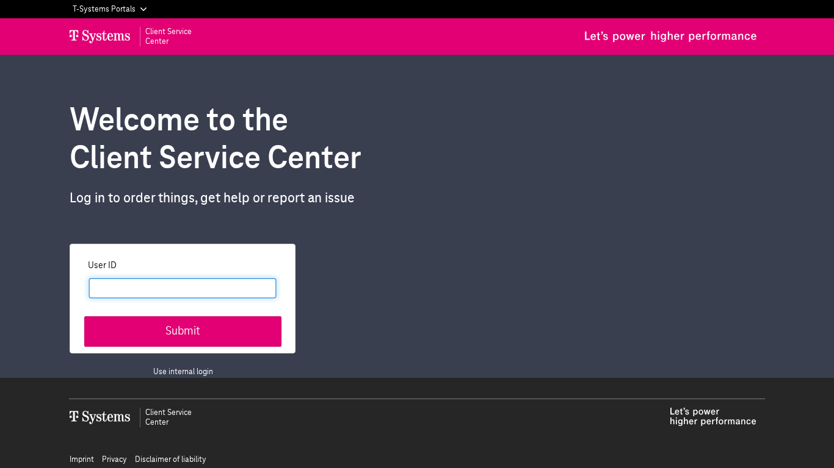This screenshot has height=468, width=834.
Task: Open the Imprint footer link
Action: 82,459
